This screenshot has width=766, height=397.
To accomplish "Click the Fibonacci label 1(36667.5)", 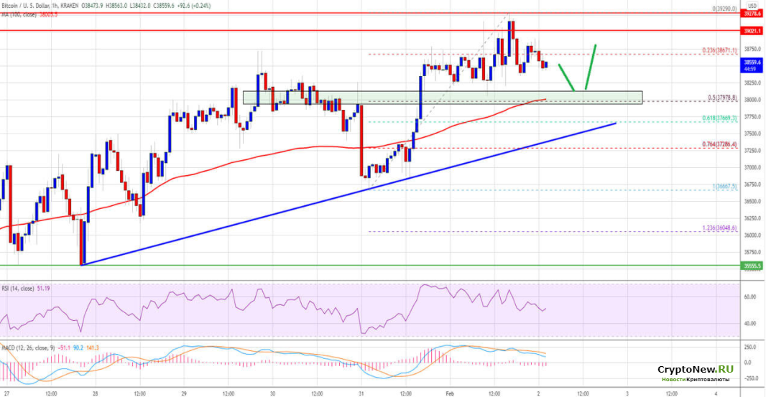I will click(x=724, y=186).
